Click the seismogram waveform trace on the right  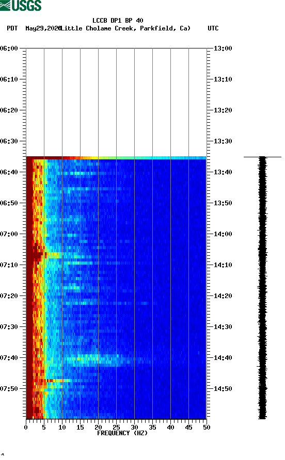pyautogui.click(x=262, y=288)
